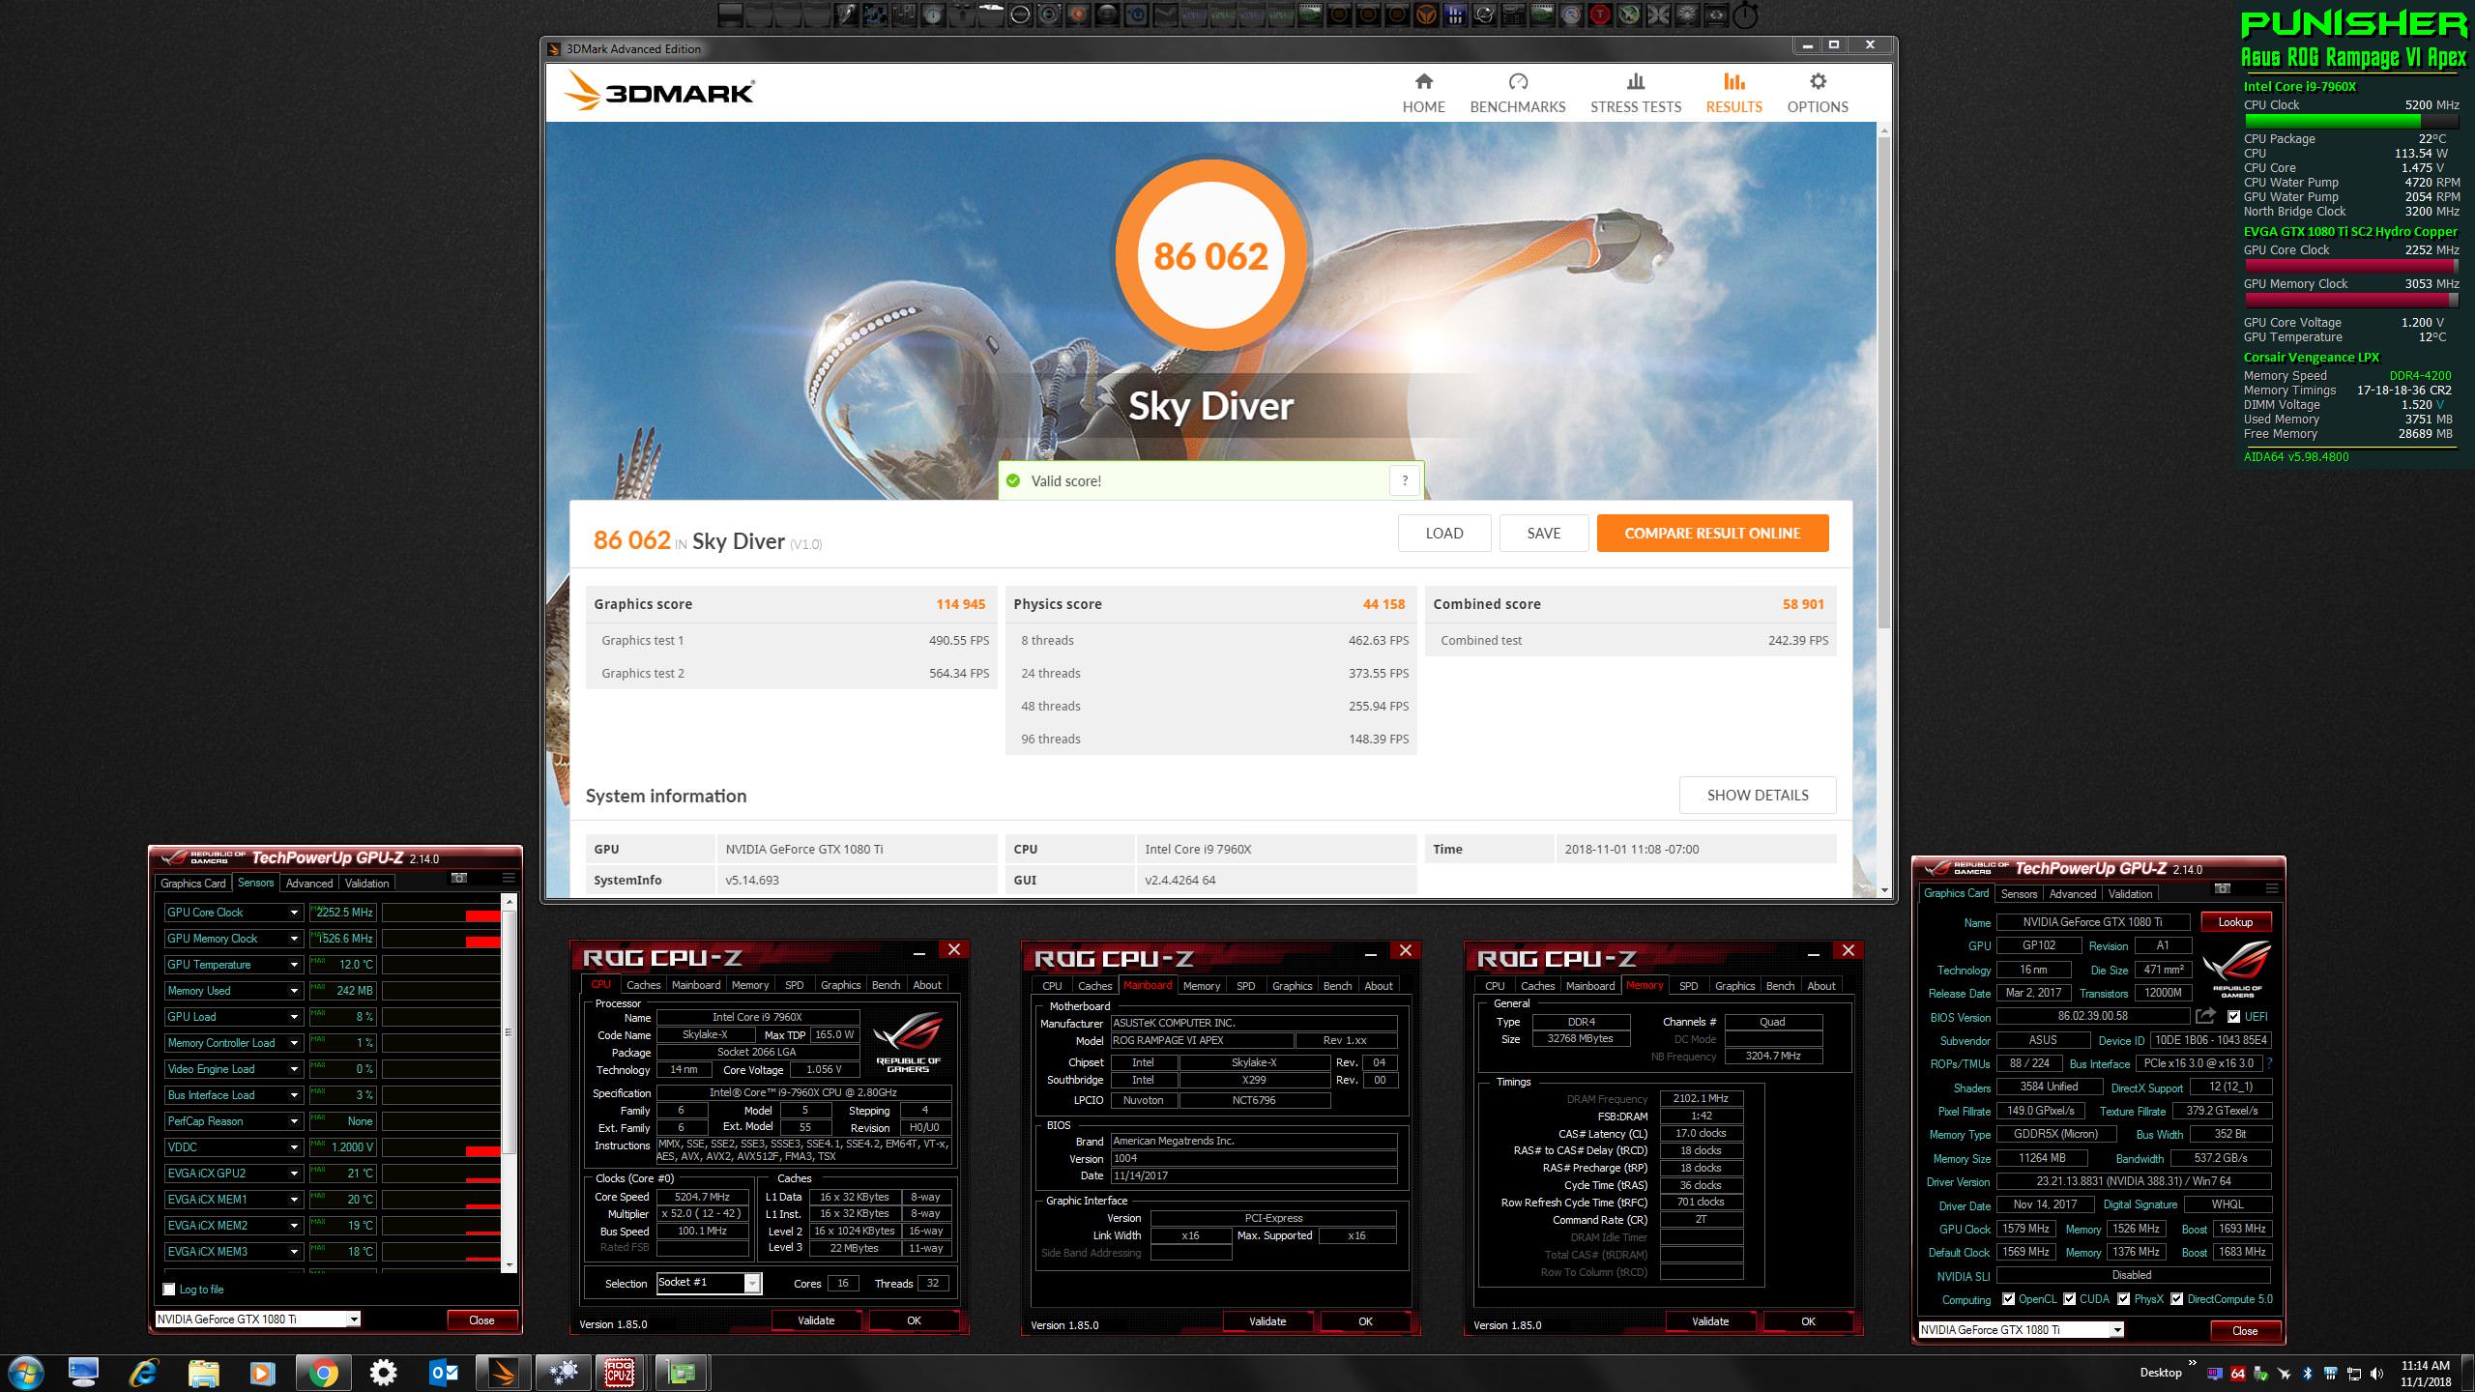Open the Socket #1 selection dropdown in CPU-Z
The image size is (2475, 1392).
752,1283
